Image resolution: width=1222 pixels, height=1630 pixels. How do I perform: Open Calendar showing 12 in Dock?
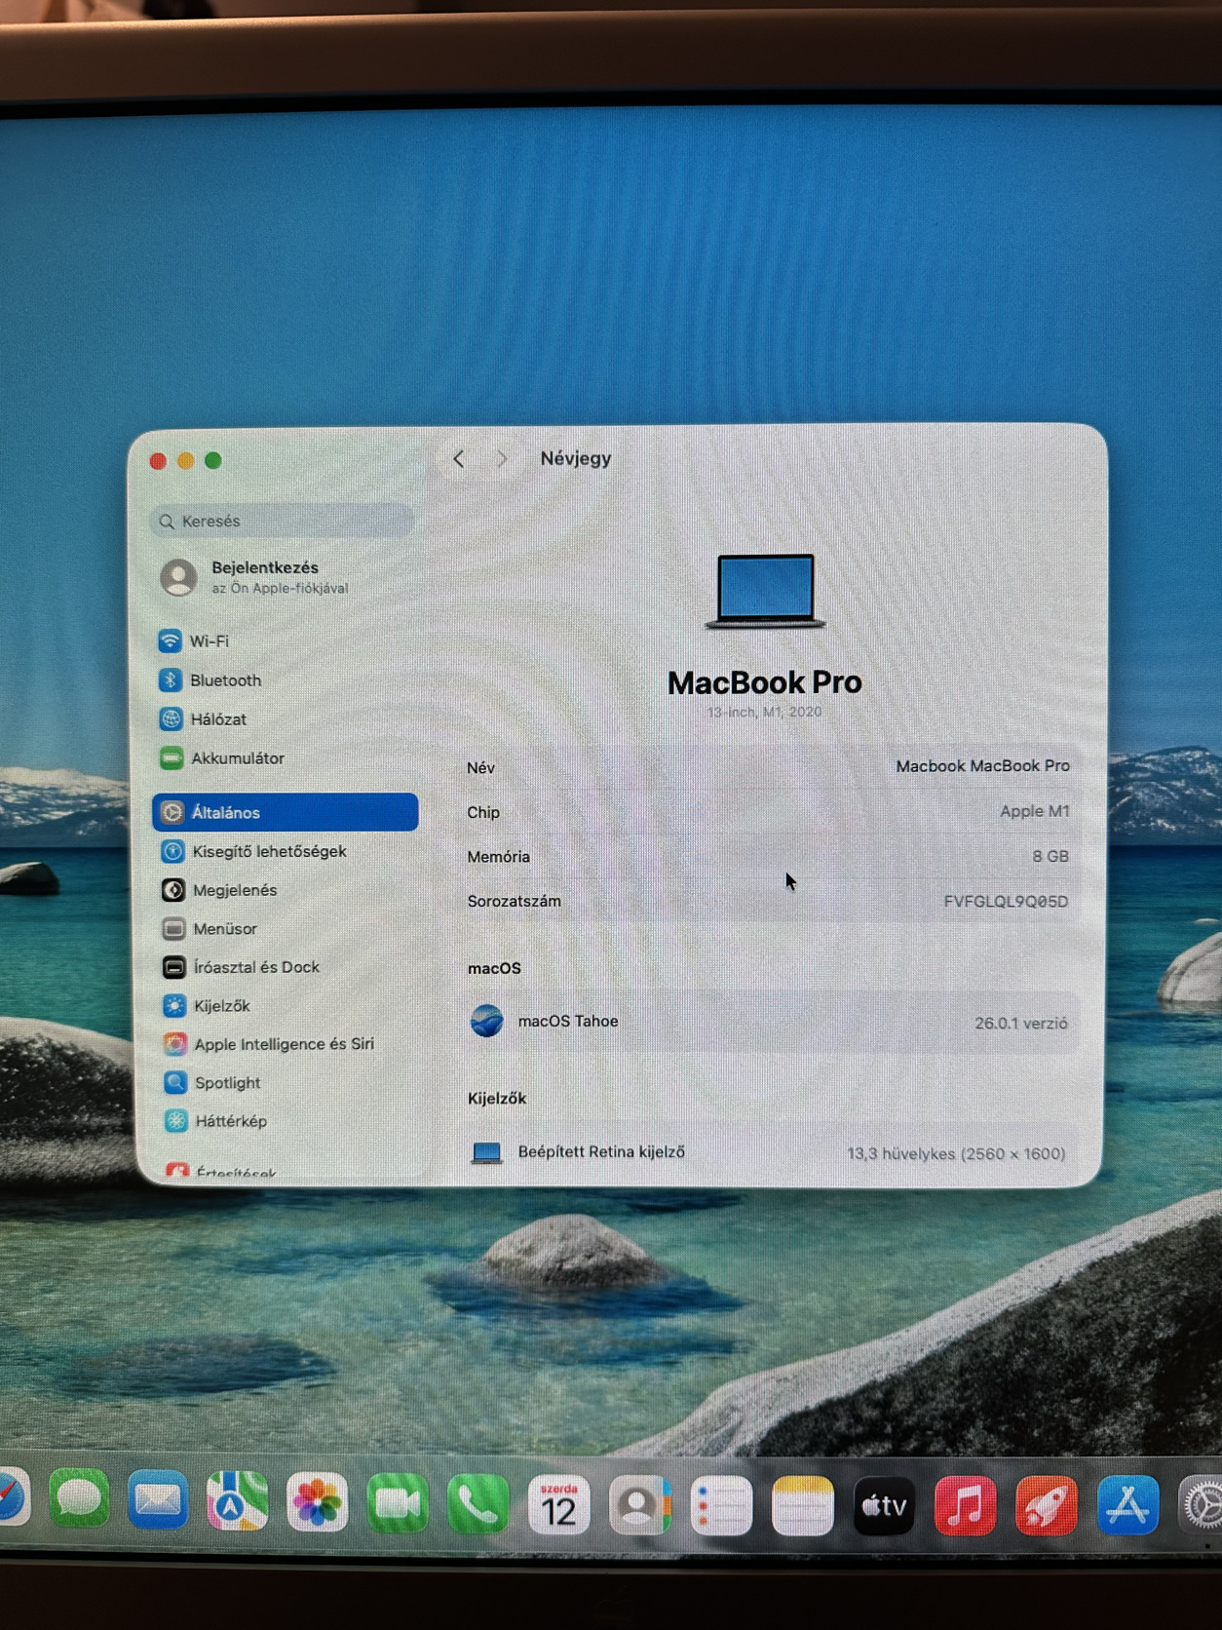pyautogui.click(x=558, y=1505)
